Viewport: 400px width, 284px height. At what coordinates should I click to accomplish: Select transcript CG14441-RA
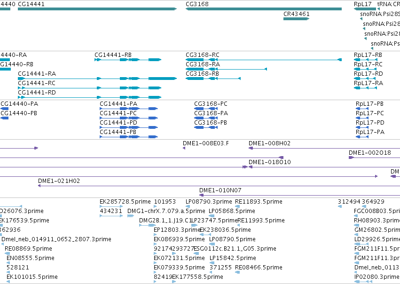coord(97,79)
